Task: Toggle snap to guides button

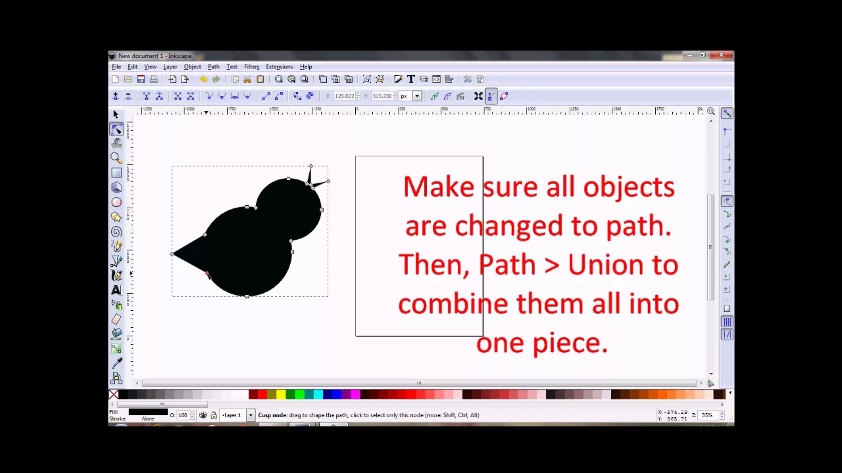Action: click(x=727, y=334)
